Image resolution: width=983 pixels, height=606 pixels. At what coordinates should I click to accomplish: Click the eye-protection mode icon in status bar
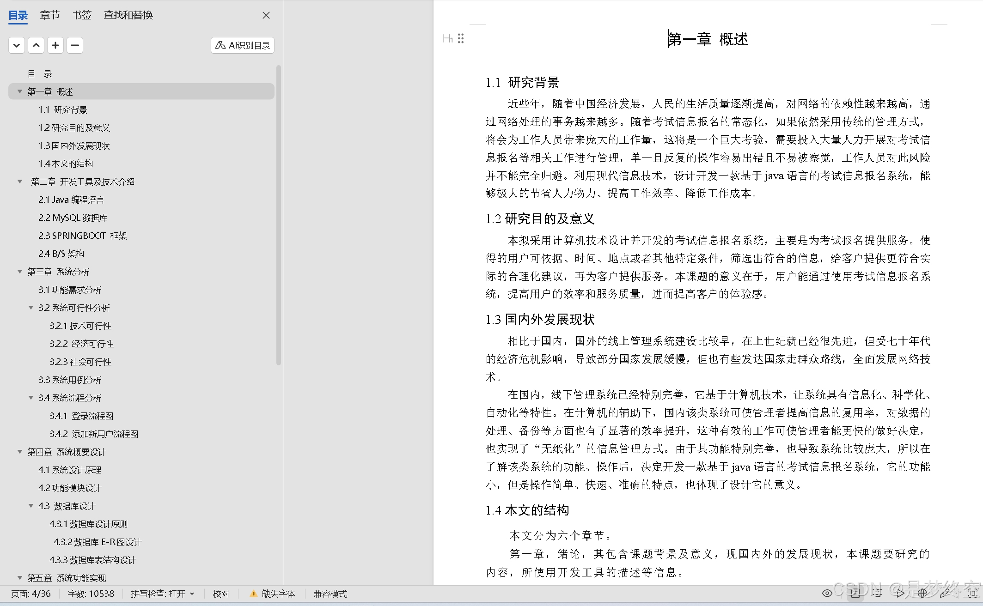click(827, 593)
